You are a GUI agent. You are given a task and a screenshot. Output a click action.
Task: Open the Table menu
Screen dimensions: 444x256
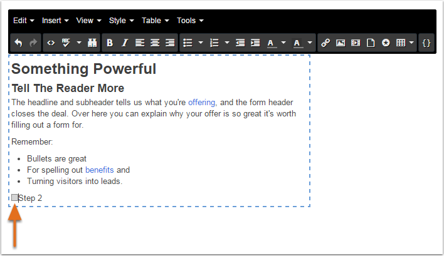pos(155,21)
